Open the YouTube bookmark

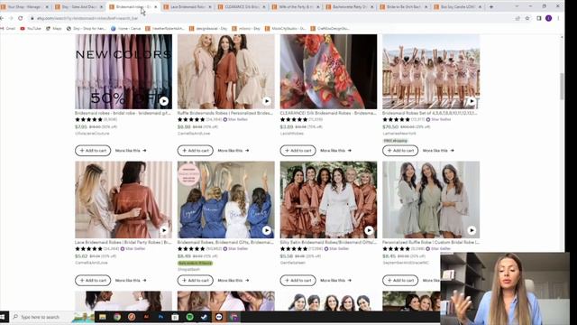tap(31, 28)
